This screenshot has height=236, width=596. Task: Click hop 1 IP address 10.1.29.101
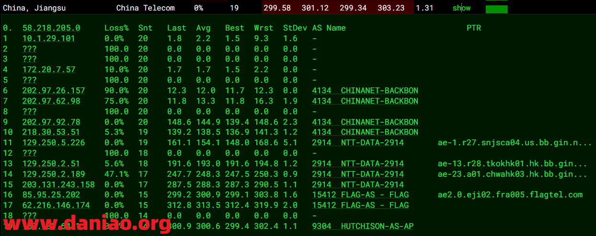(x=48, y=39)
